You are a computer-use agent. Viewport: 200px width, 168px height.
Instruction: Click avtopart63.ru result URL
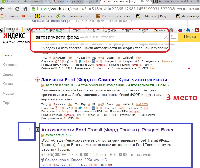[x=57, y=135]
